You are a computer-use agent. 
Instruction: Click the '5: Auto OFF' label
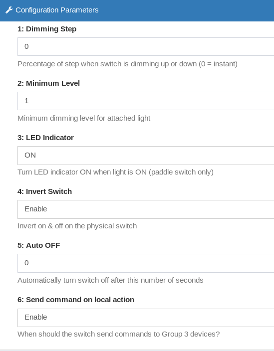point(39,245)
